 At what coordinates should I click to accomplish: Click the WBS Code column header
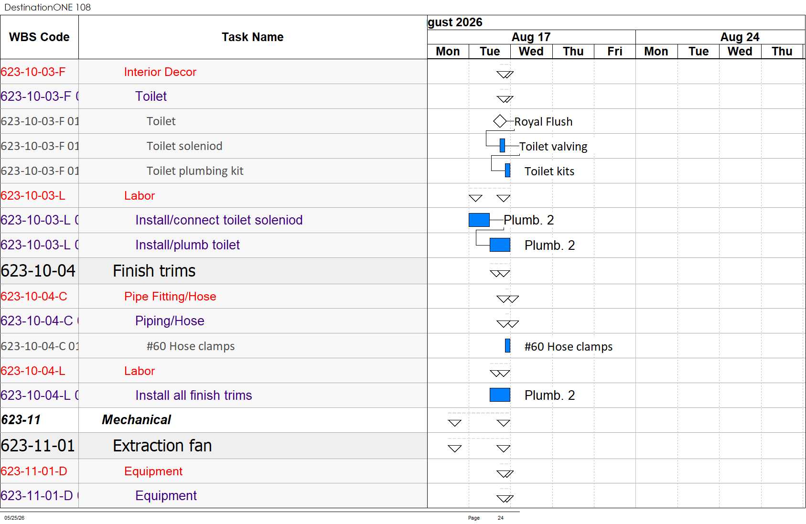point(39,37)
